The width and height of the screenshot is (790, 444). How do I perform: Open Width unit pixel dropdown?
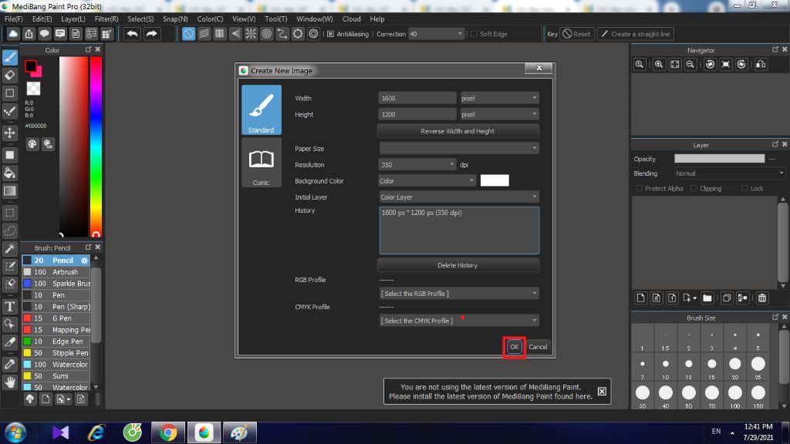pyautogui.click(x=499, y=98)
